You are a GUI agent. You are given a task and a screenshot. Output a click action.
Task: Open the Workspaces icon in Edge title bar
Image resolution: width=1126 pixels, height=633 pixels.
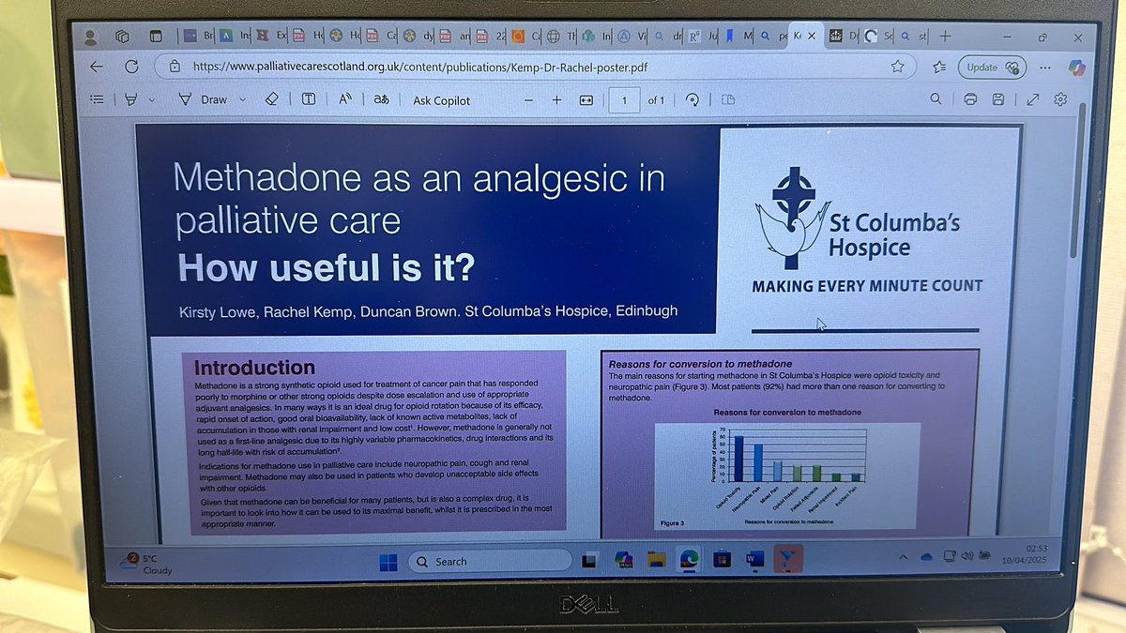point(122,38)
